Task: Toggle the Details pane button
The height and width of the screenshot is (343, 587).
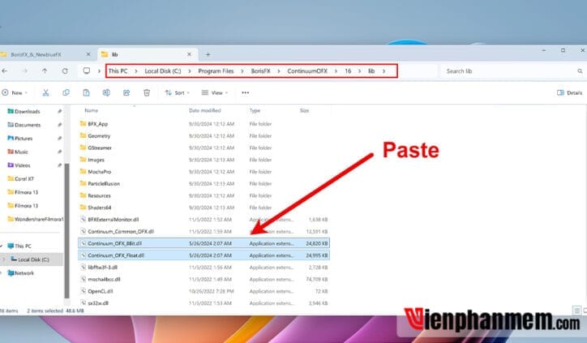Action: (x=569, y=92)
